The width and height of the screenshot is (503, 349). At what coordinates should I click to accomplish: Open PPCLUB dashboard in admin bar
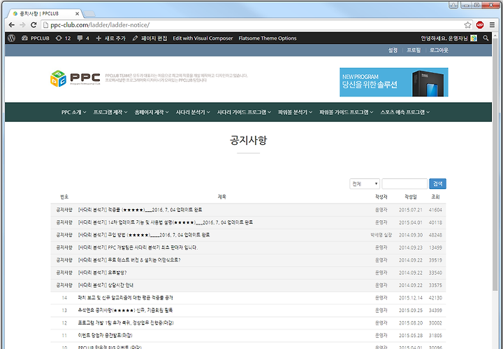click(36, 38)
